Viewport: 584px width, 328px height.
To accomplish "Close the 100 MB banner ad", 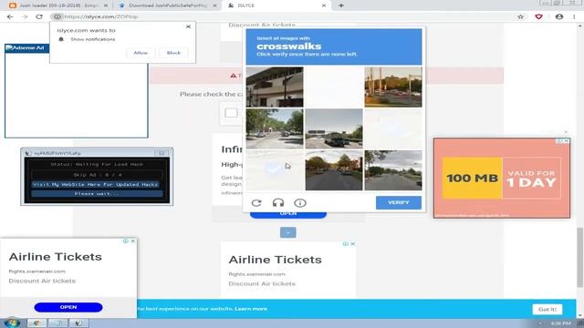I will click(567, 141).
